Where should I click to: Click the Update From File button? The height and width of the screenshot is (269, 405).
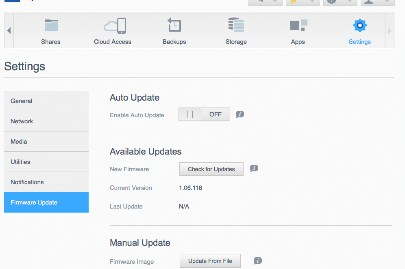[210, 261]
